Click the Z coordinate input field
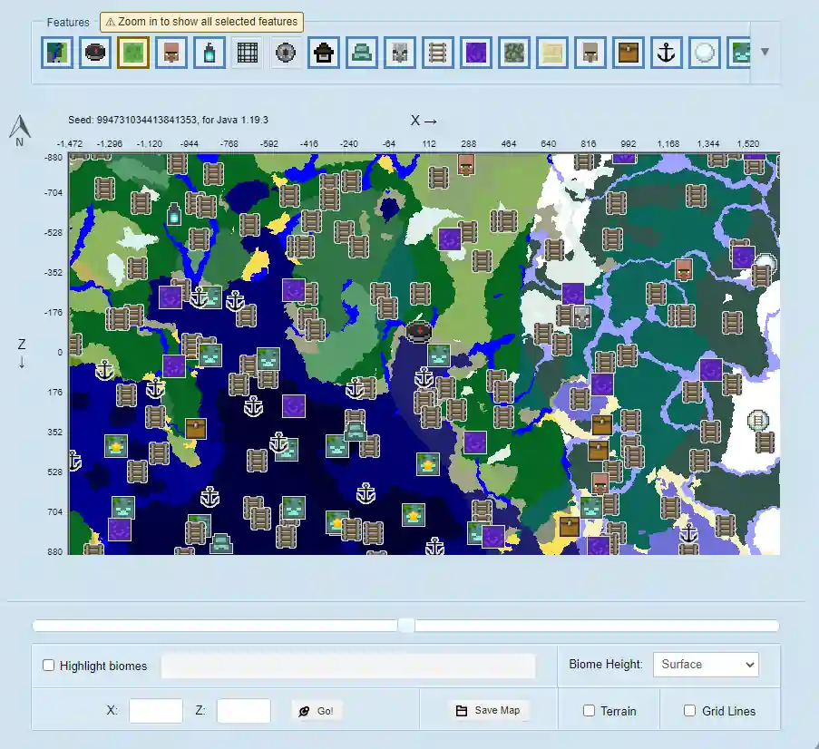 [244, 711]
